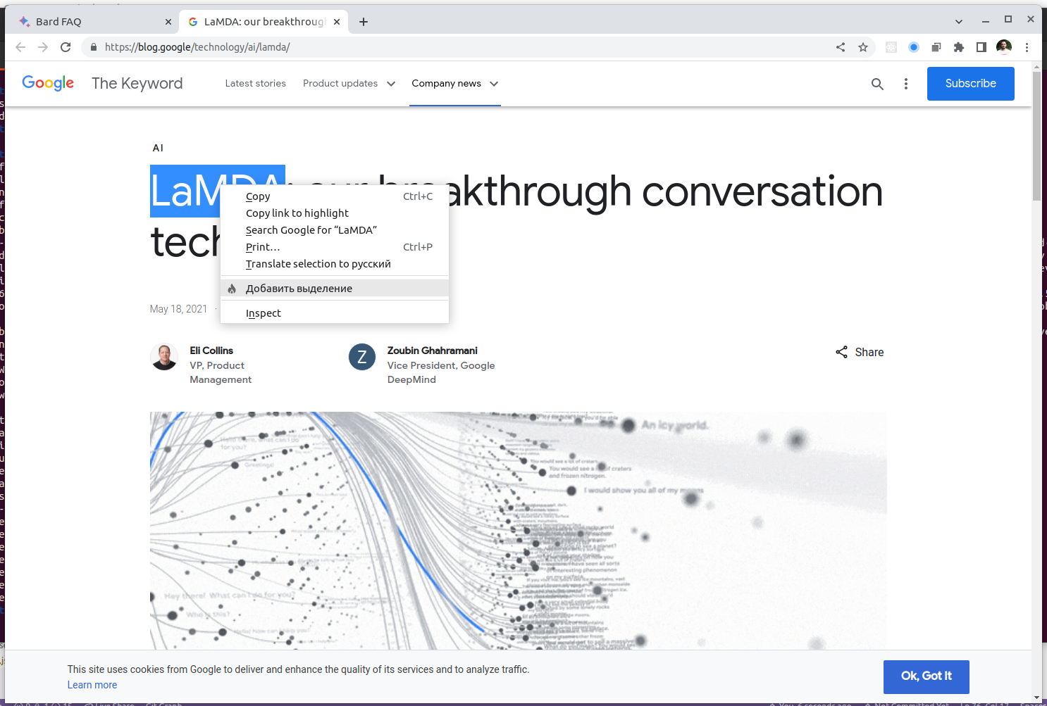
Task: Close the LaMDA tab
Action: click(337, 22)
